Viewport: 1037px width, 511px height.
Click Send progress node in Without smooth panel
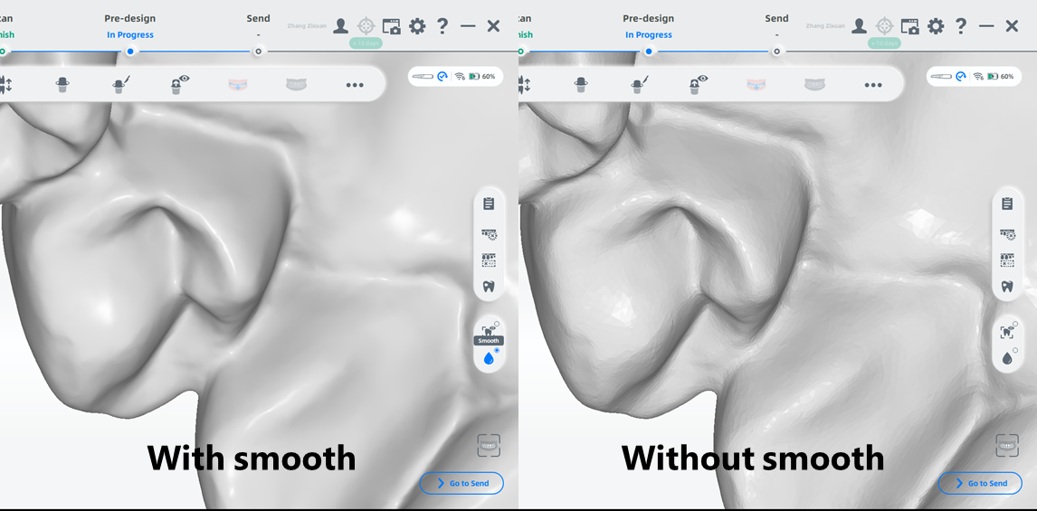coord(776,51)
